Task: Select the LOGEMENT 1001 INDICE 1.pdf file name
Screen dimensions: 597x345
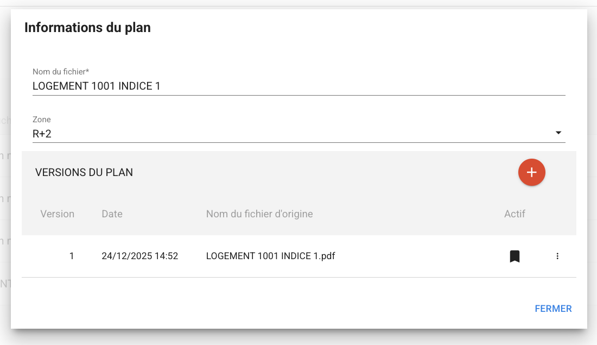Action: pyautogui.click(x=270, y=256)
